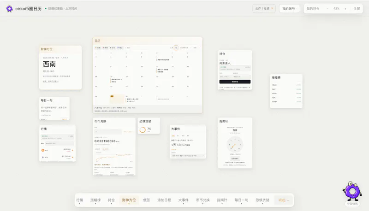Toggle 便签 widget in bottom dock
The width and height of the screenshot is (369, 211).
(x=146, y=200)
